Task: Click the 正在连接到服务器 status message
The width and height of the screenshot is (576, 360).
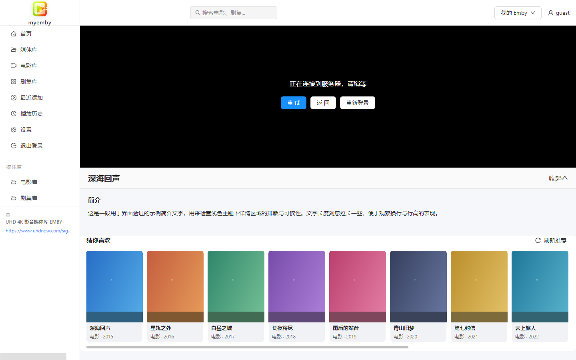Action: click(x=328, y=84)
